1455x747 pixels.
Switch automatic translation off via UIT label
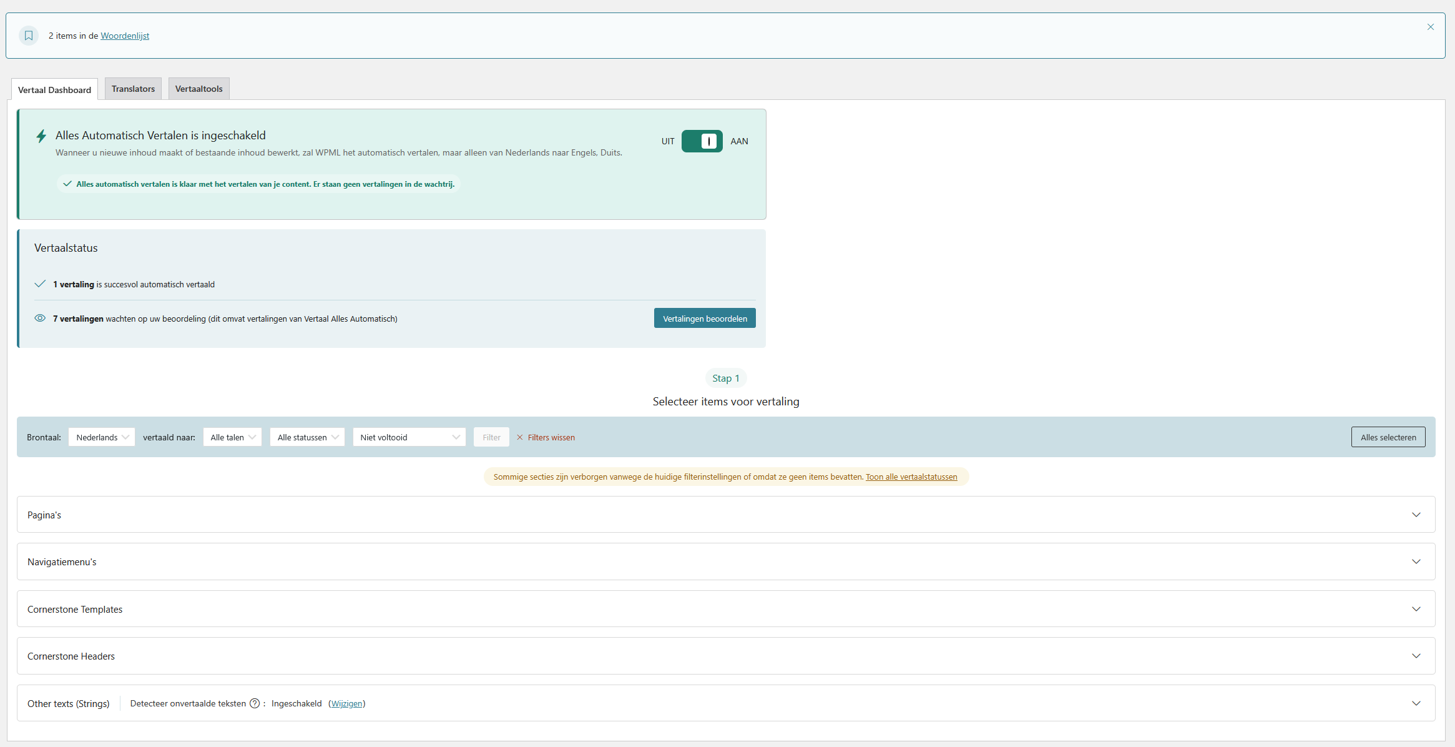(668, 141)
